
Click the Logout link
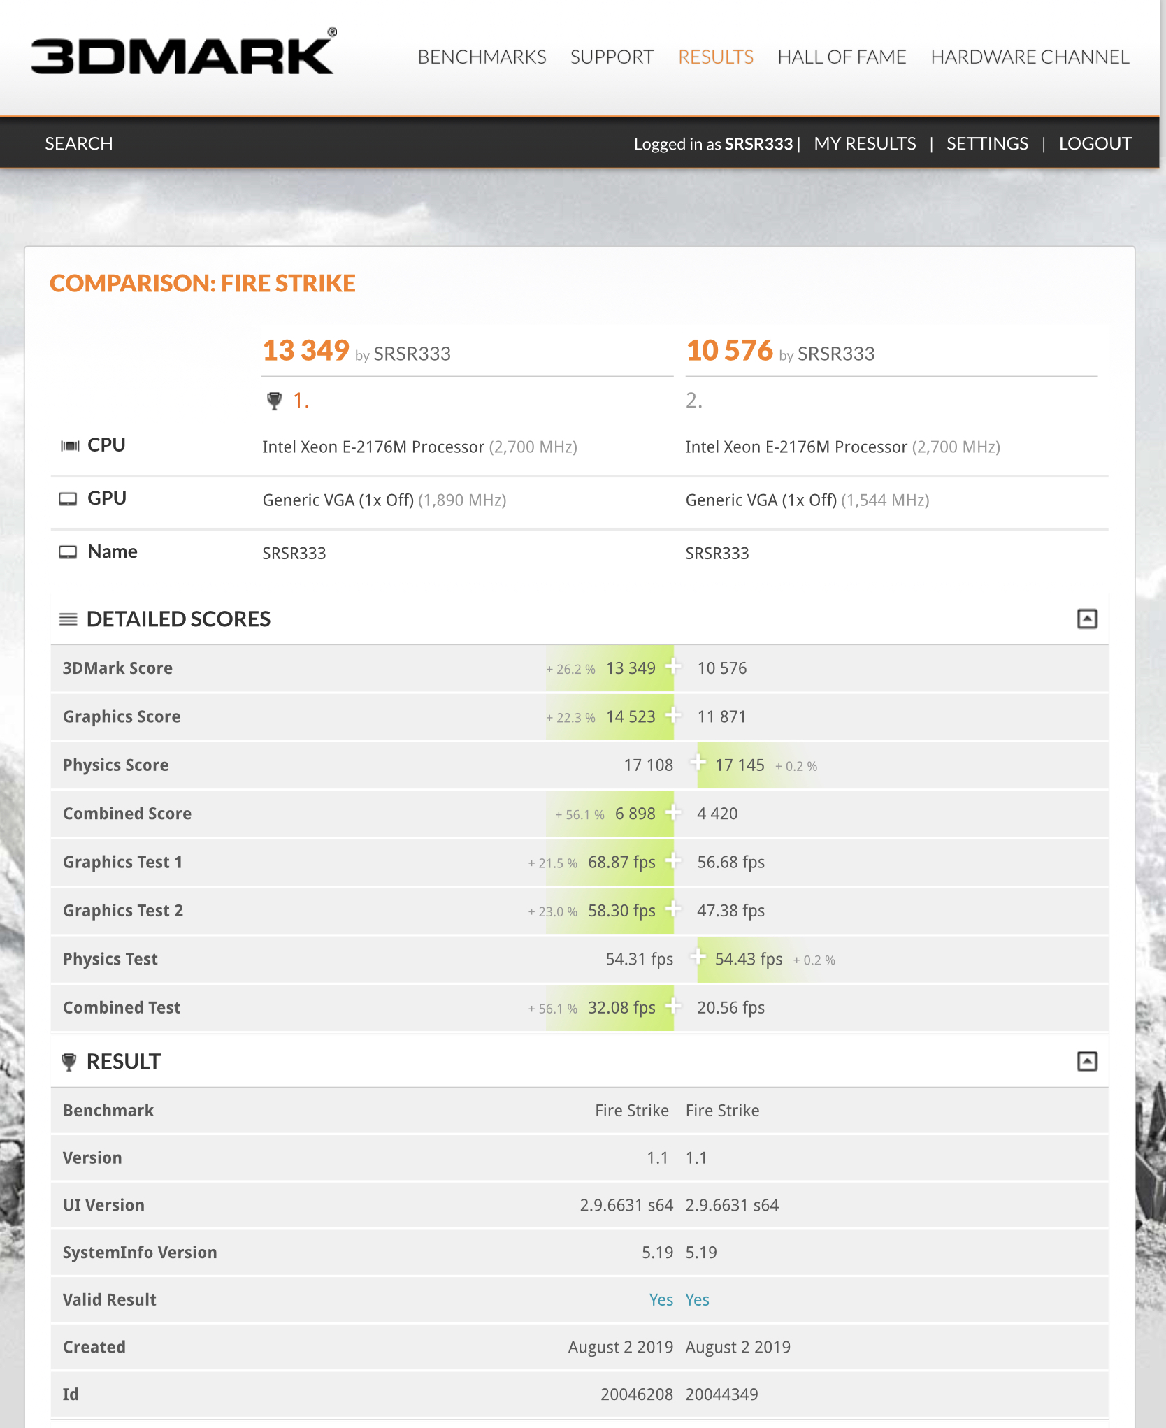(x=1095, y=143)
